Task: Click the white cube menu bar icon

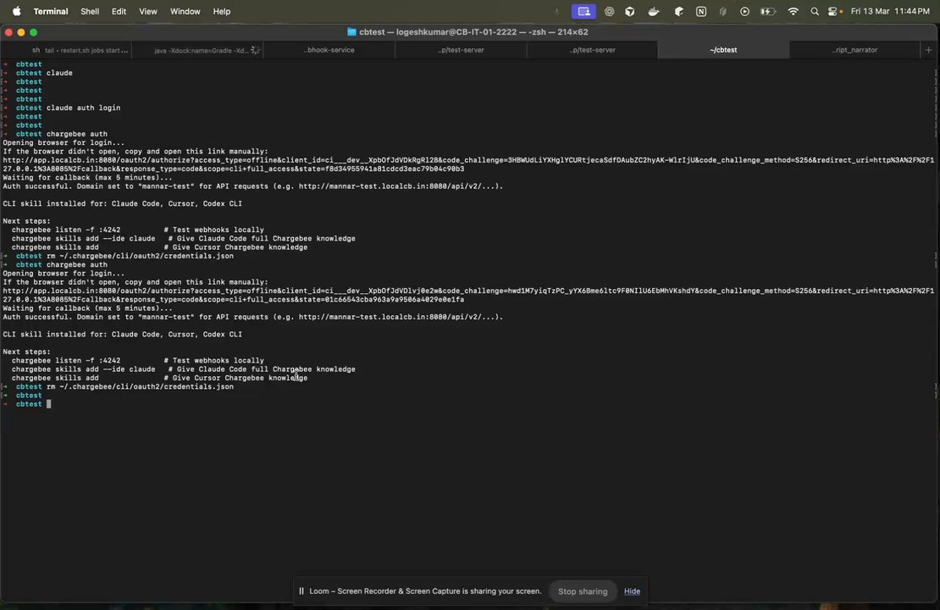Action: [629, 11]
